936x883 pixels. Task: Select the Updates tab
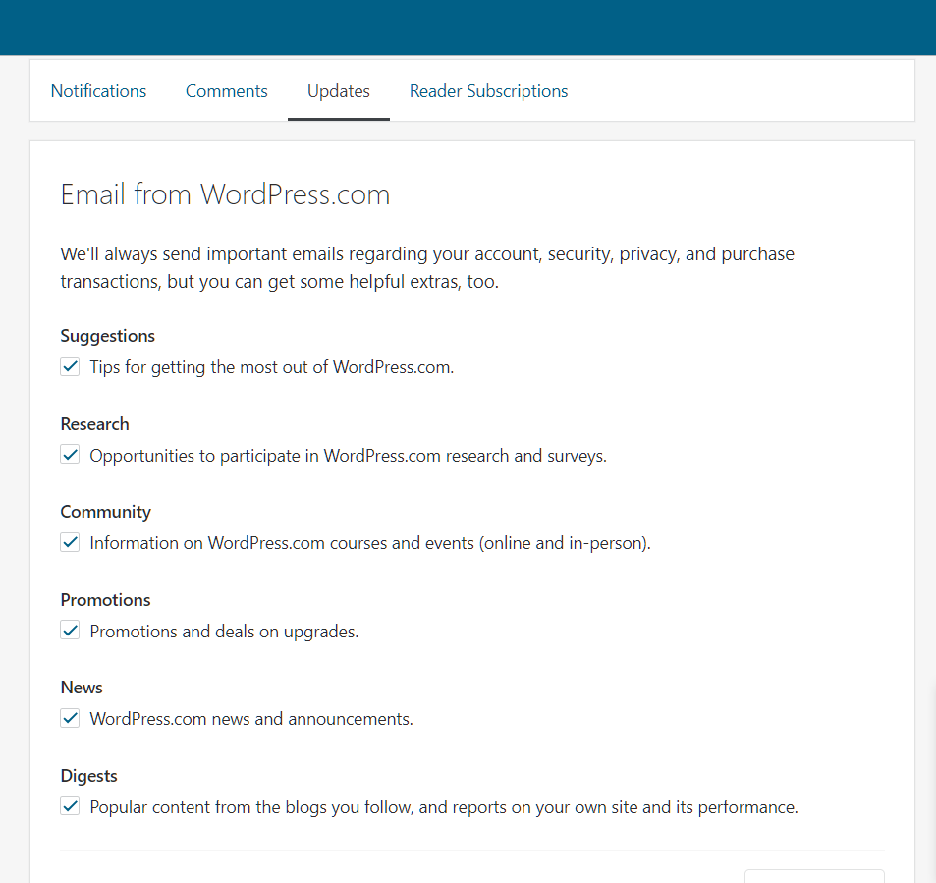338,91
